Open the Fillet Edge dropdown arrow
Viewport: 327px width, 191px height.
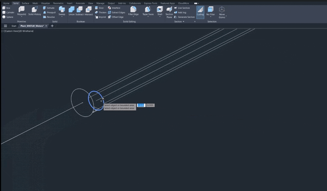click(133, 17)
